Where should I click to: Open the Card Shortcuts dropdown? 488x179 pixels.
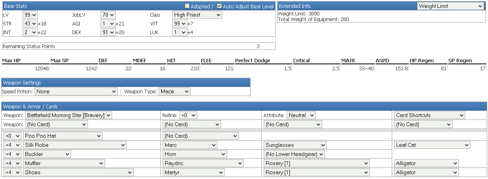tap(430, 115)
